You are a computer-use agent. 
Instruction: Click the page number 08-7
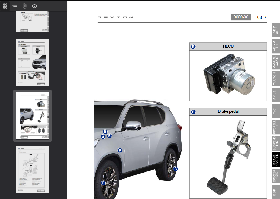(262, 17)
